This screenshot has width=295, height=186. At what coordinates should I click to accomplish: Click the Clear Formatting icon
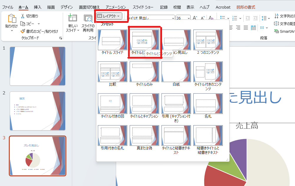211,18
